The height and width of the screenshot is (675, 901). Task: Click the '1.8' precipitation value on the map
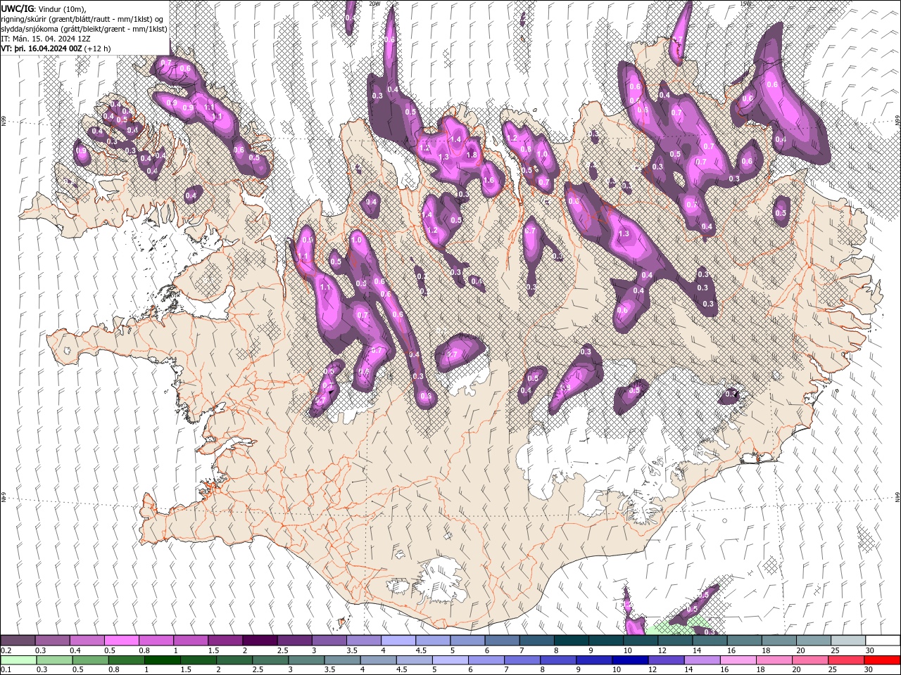(x=472, y=155)
